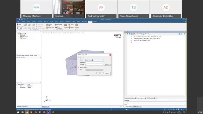Click the Browse button for icon path

click(x=107, y=65)
